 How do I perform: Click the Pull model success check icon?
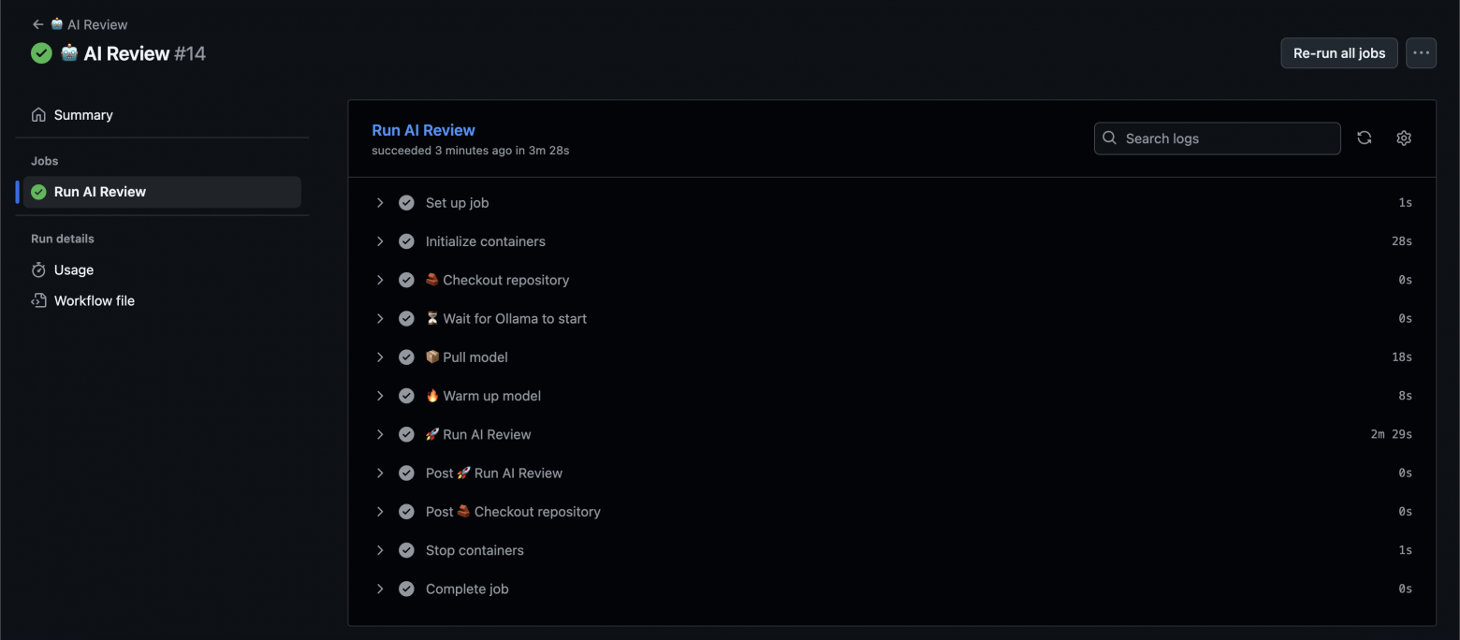[406, 357]
